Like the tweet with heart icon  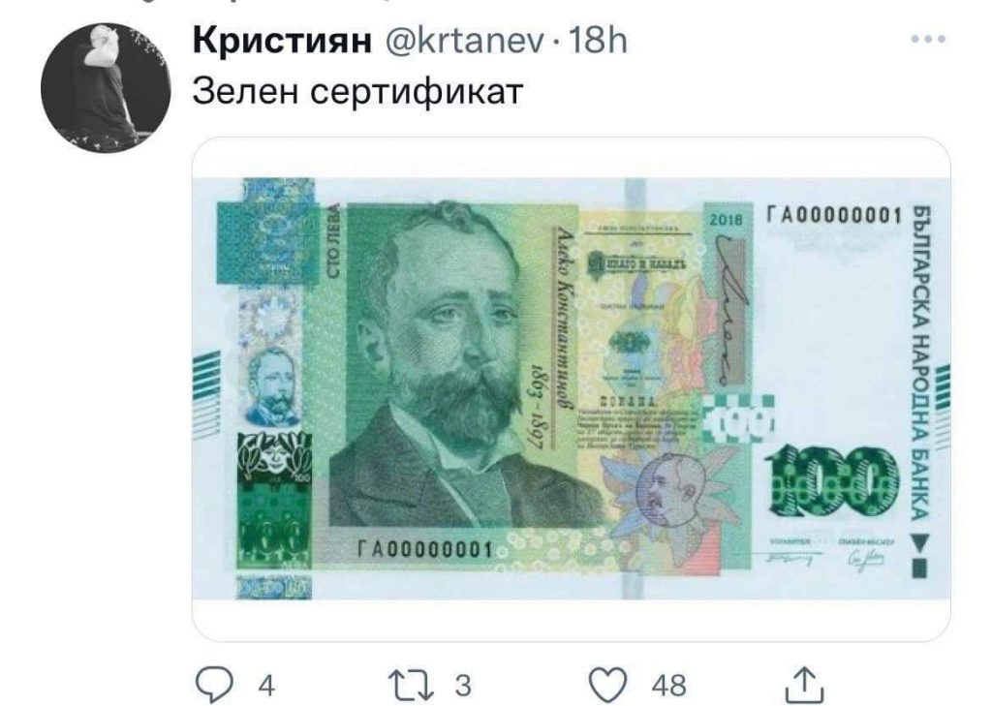click(x=608, y=685)
